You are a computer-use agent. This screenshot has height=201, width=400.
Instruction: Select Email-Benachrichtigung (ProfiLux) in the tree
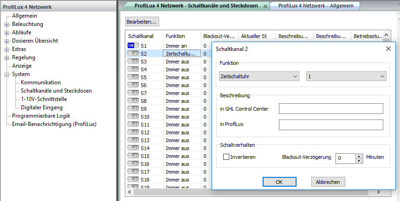[x=54, y=124]
